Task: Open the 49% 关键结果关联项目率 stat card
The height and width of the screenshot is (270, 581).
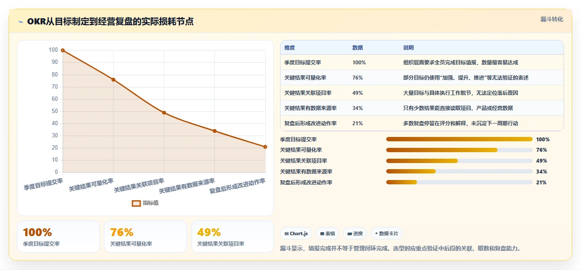Action: (233, 237)
